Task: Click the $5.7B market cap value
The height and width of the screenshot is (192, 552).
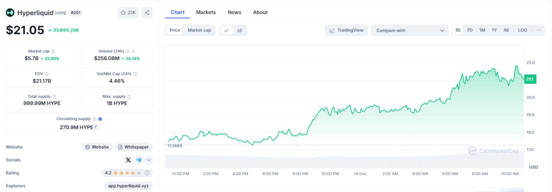Action: [31, 58]
